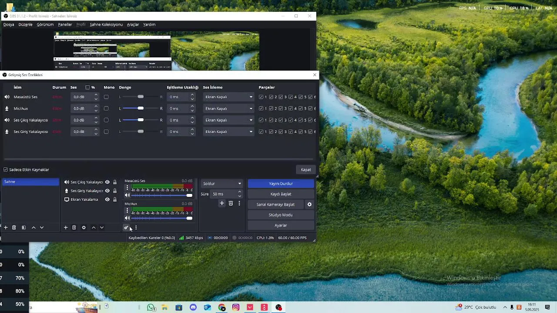Open WhatsApp from taskbar

coord(151,307)
